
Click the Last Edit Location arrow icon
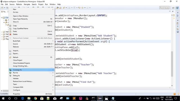[x=79, y=8]
